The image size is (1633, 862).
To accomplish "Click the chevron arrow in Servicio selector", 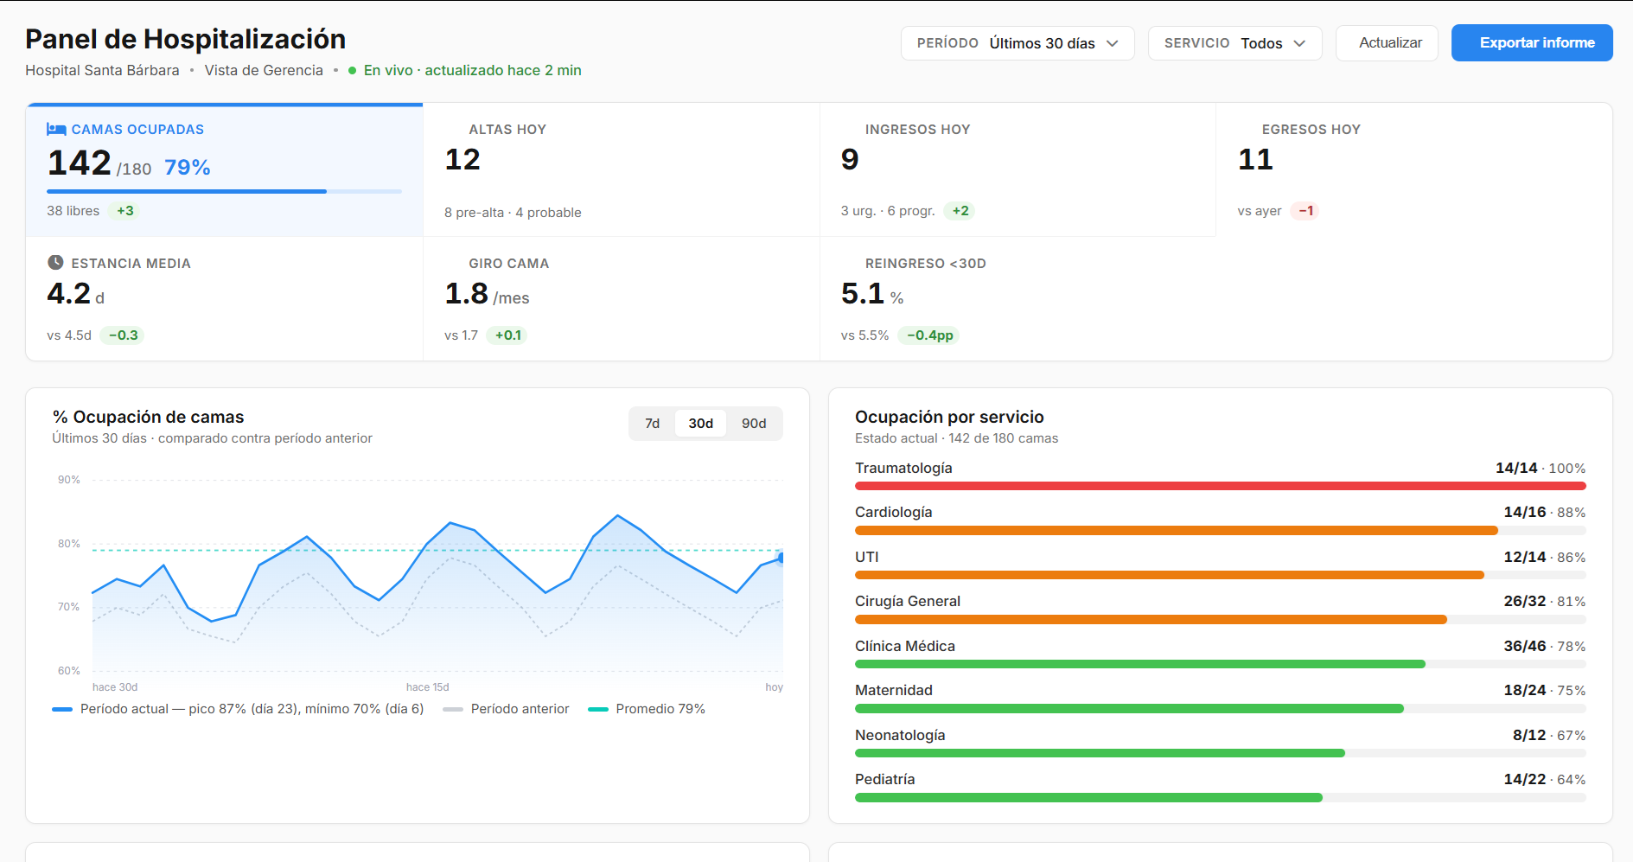I will [x=1299, y=43].
